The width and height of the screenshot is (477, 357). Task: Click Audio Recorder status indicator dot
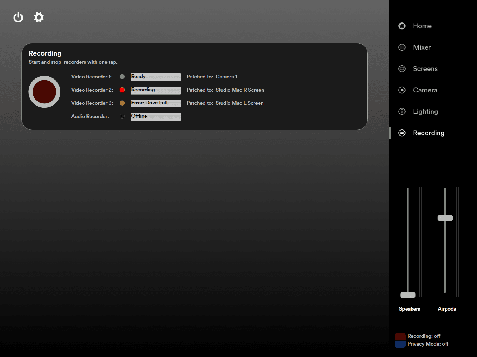point(122,116)
